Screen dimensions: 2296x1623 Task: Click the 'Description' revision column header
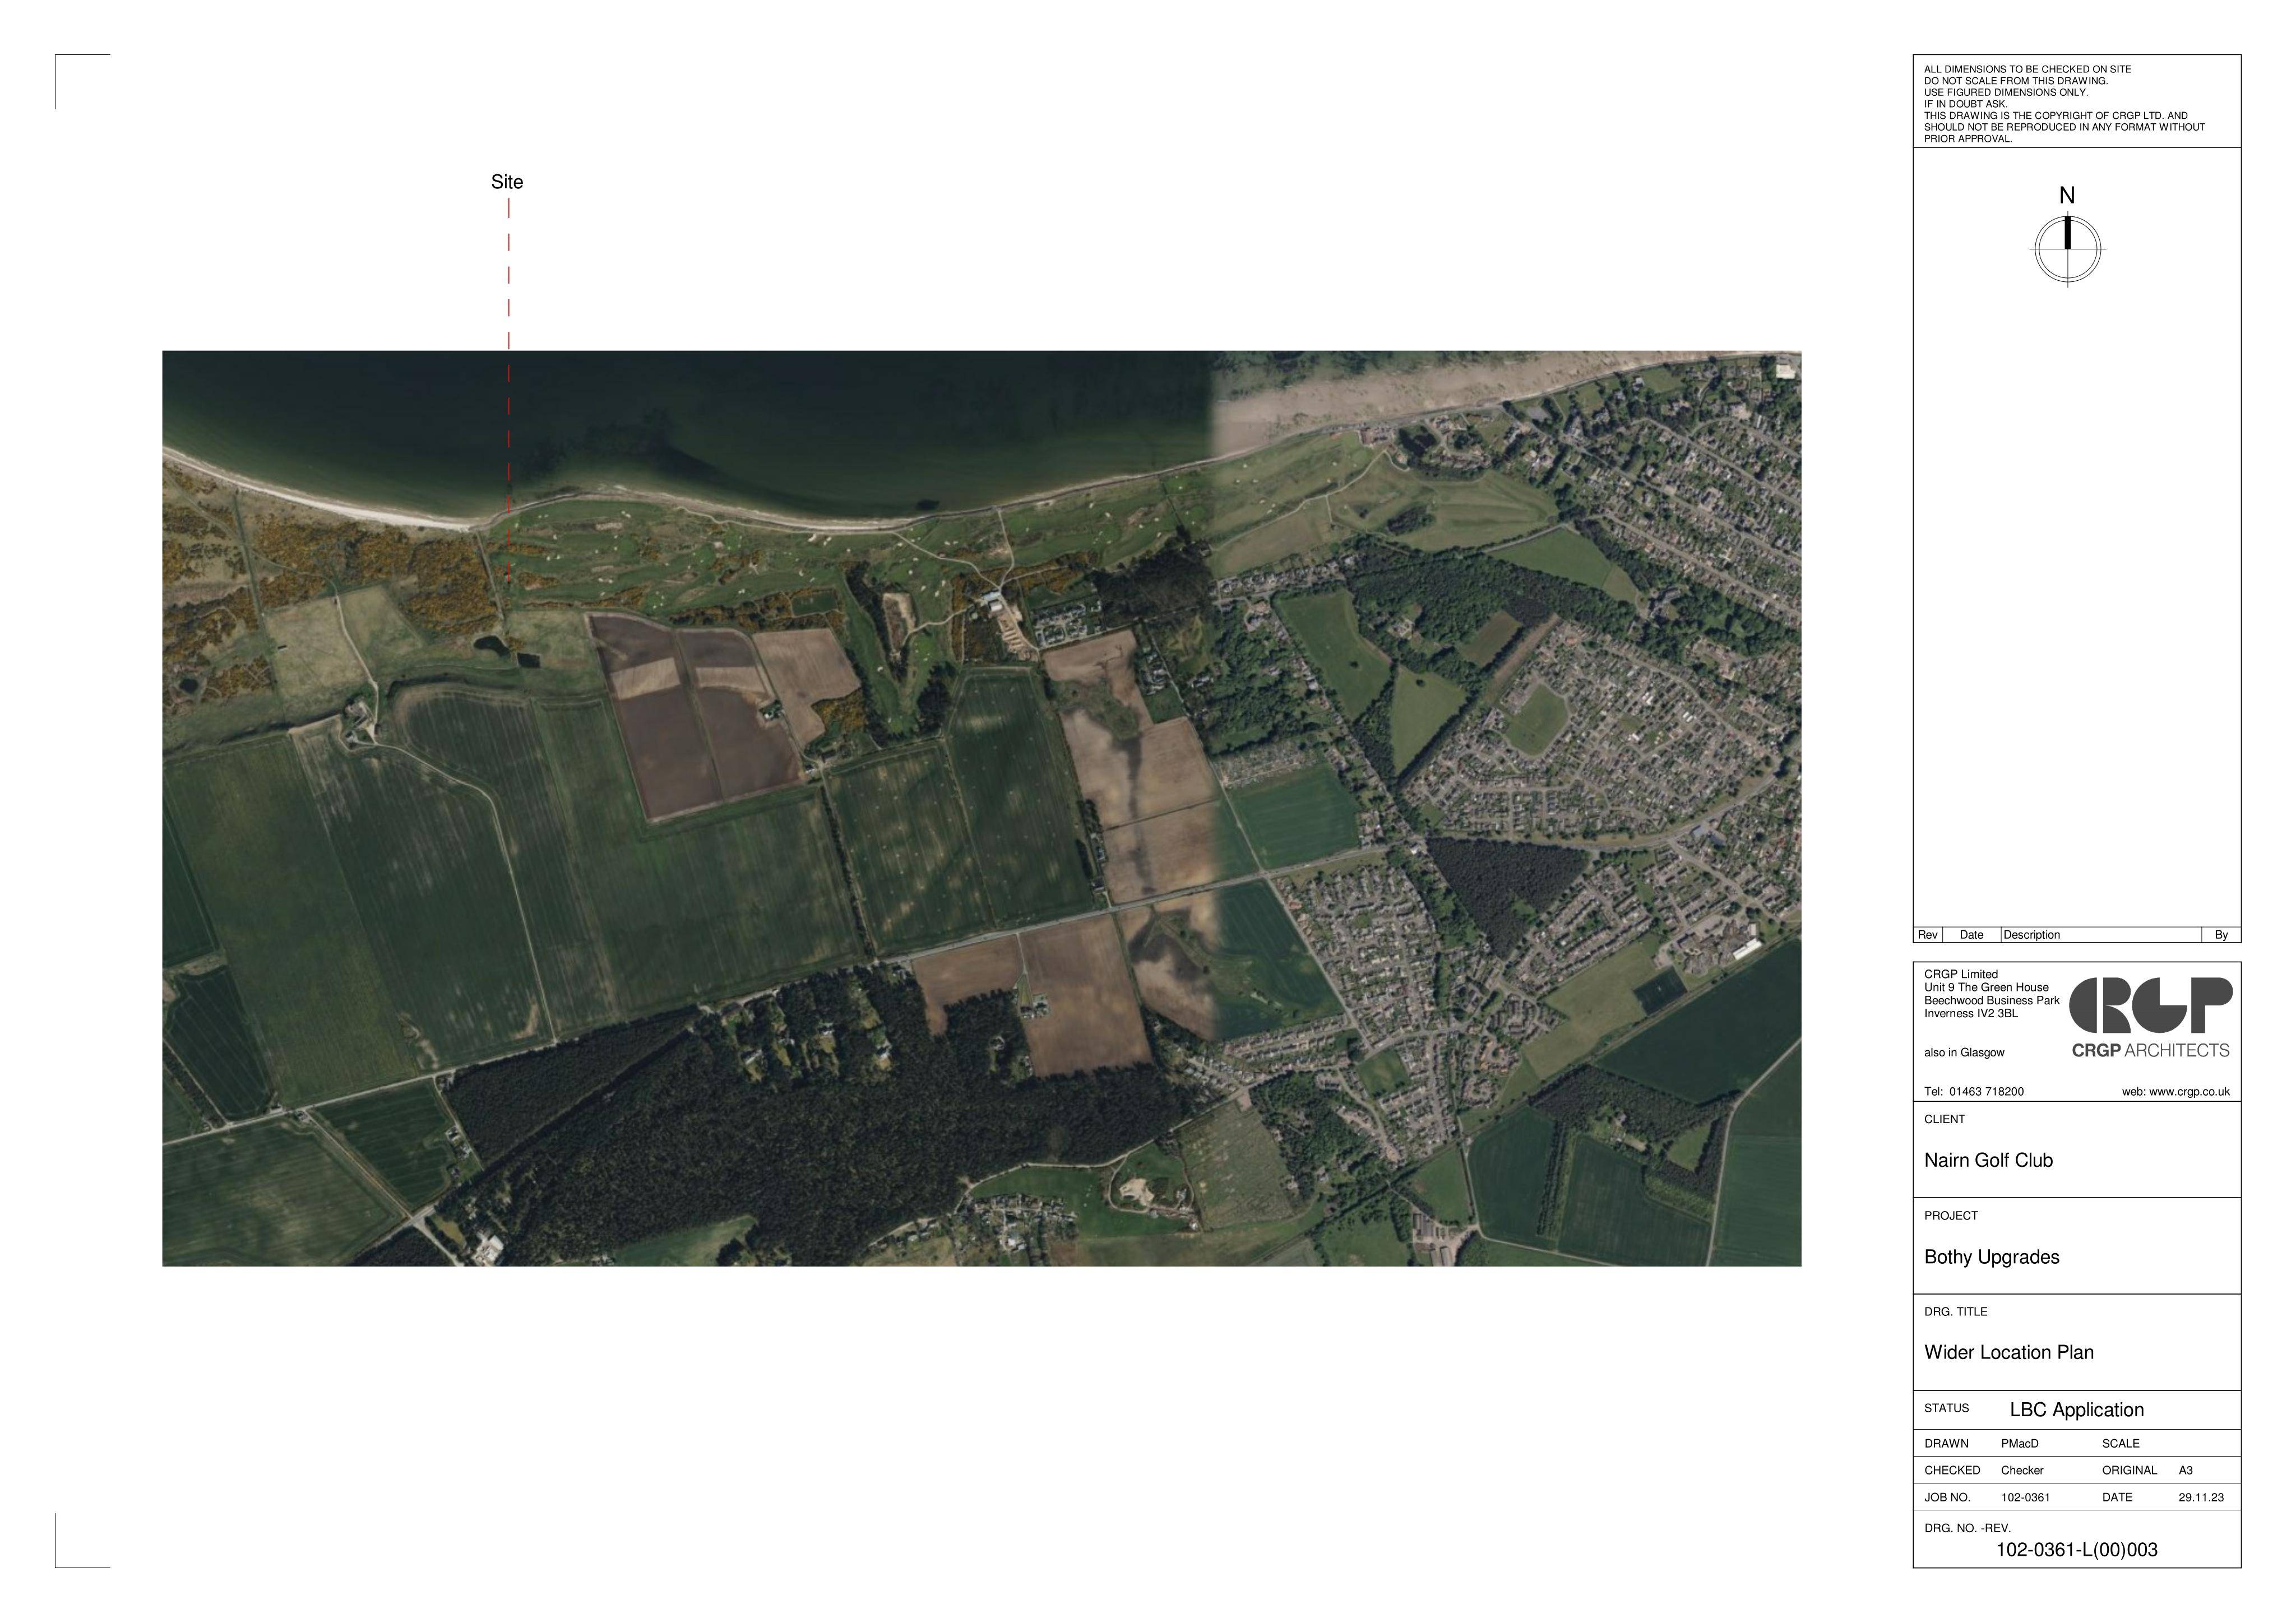pos(2031,935)
